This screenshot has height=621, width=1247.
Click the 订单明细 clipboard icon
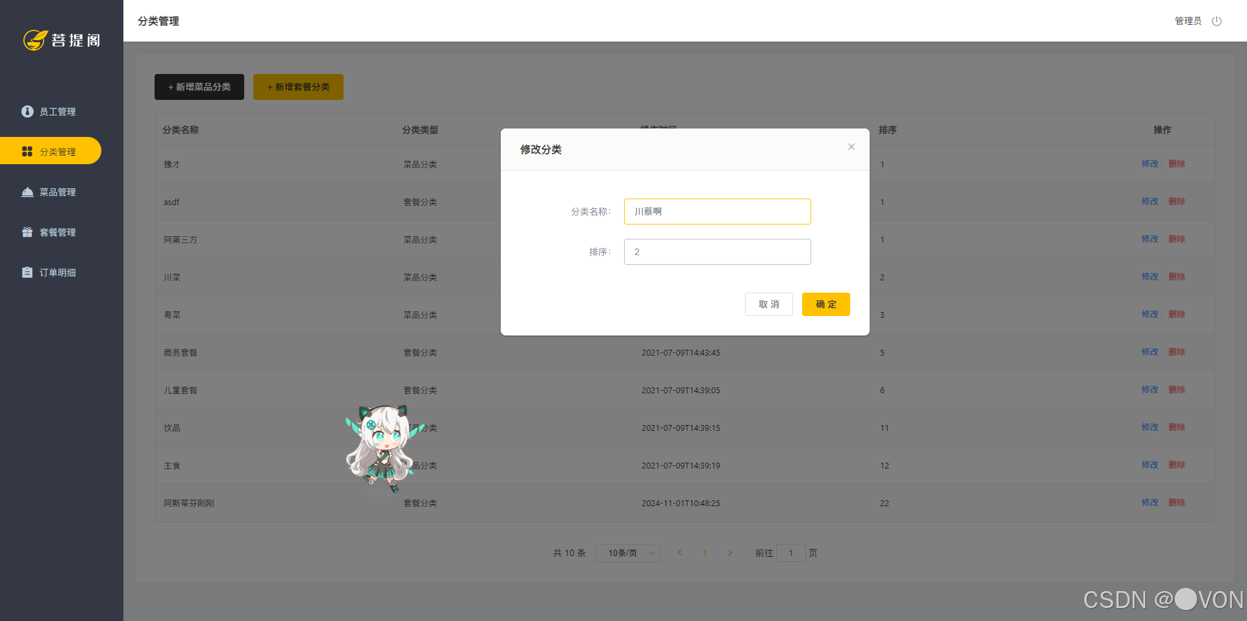click(x=27, y=273)
